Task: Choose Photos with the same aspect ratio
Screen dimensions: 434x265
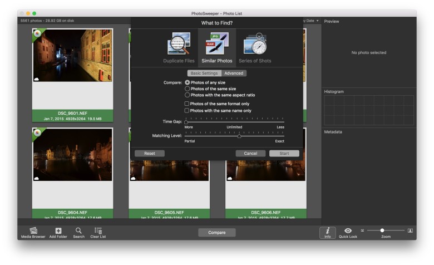Action: (220, 95)
